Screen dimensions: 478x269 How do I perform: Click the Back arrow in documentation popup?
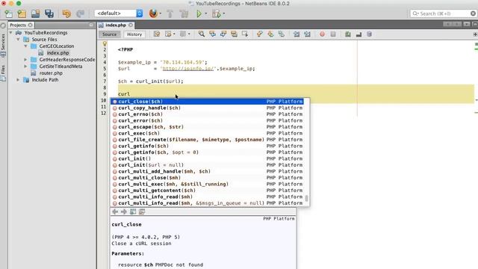click(115, 211)
